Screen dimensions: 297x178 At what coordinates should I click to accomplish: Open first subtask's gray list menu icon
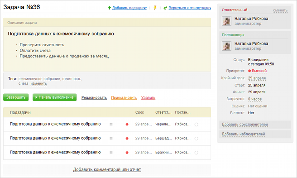[x=111, y=125]
